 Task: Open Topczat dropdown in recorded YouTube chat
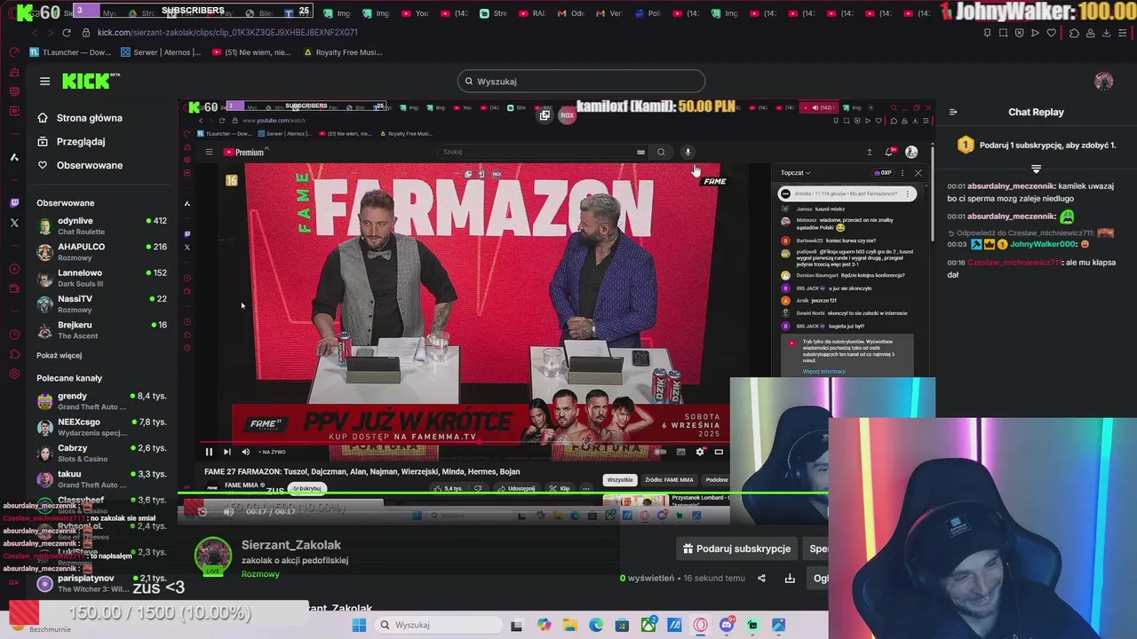pyautogui.click(x=795, y=173)
